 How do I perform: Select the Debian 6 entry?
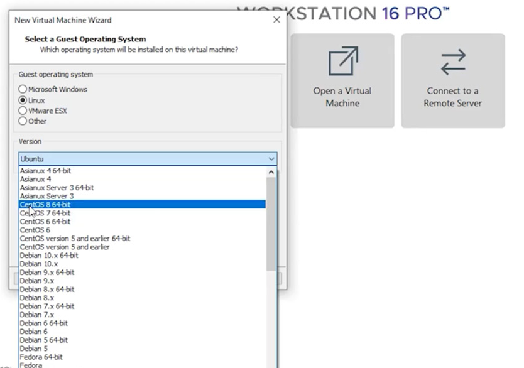143,332
